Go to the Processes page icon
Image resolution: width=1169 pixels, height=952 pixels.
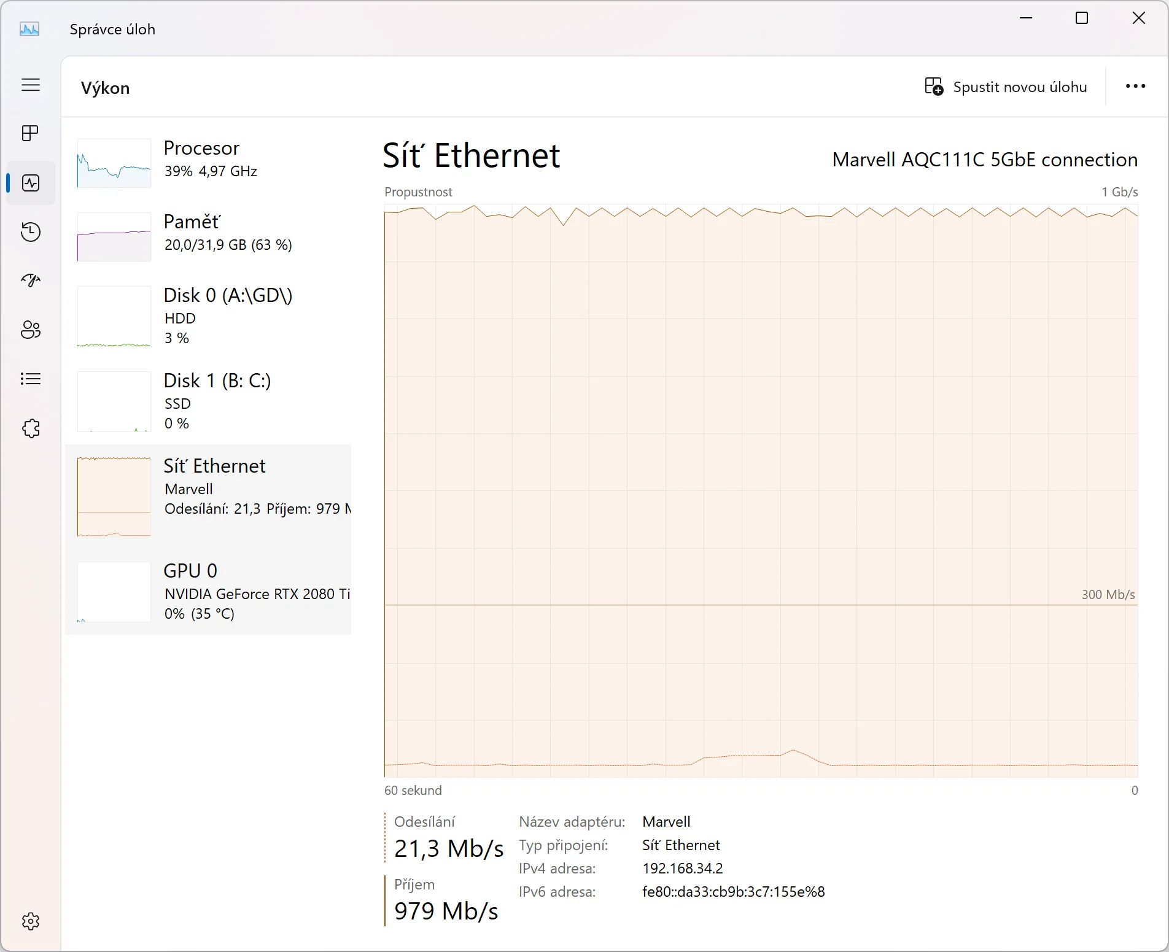tap(31, 133)
